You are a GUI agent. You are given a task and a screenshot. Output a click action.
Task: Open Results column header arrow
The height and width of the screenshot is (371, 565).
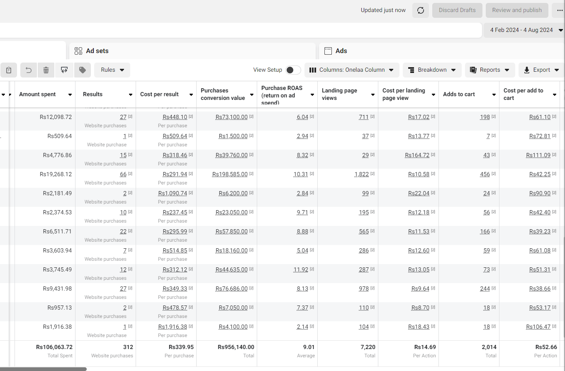click(x=131, y=95)
